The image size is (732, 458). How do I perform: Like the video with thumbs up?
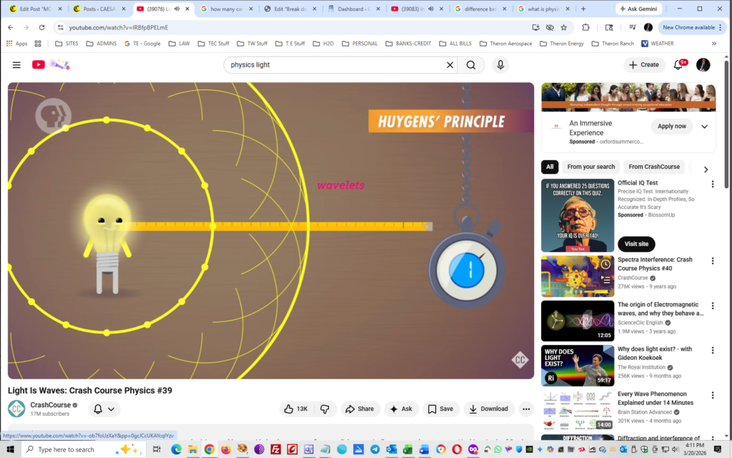point(296,409)
